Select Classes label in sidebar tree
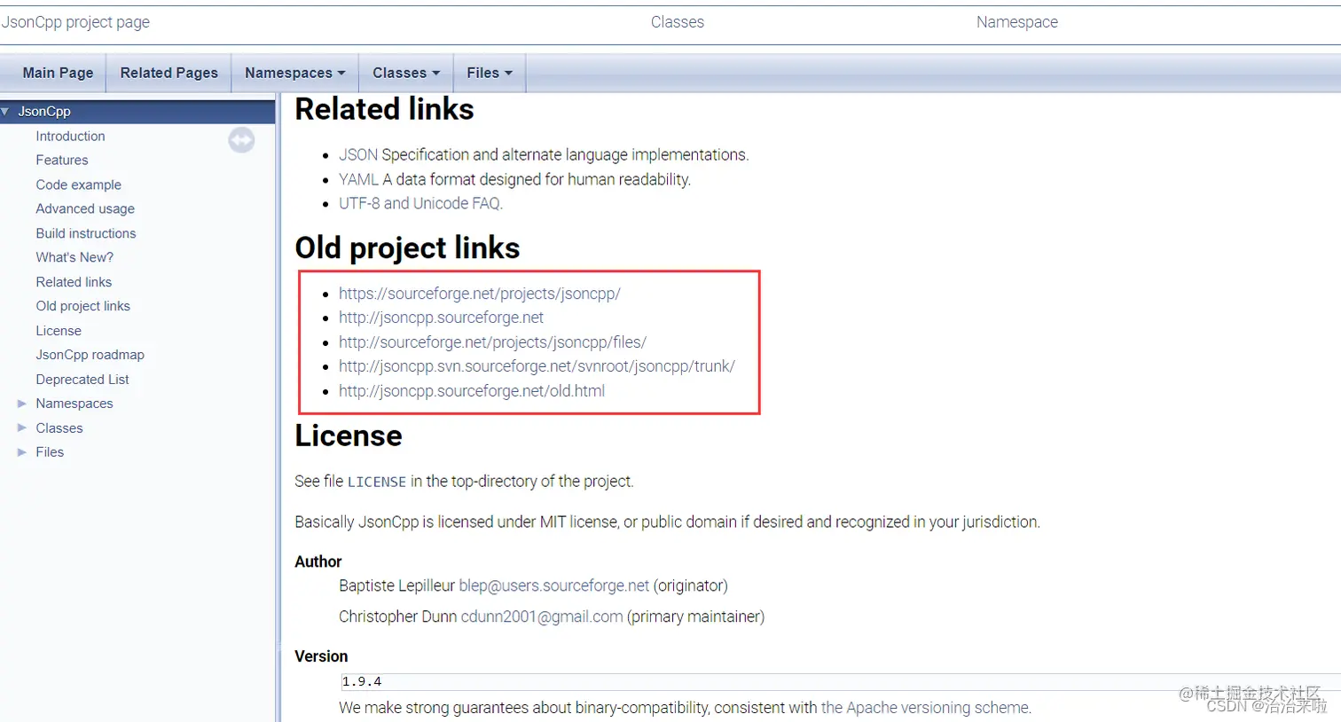 click(x=59, y=428)
